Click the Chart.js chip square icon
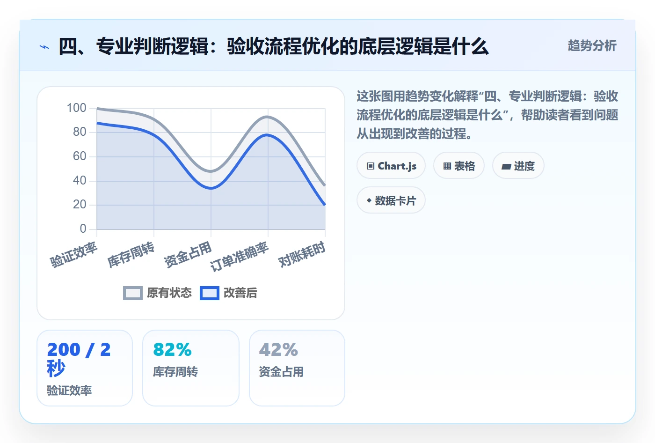This screenshot has height=443, width=655. [371, 166]
